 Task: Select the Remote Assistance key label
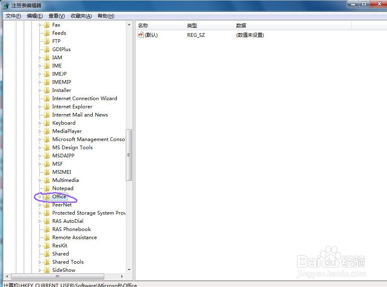point(74,238)
